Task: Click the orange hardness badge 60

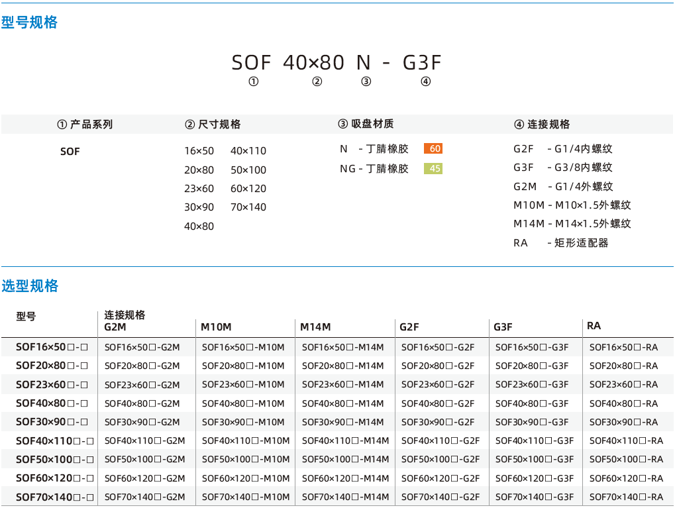Action: [x=433, y=148]
